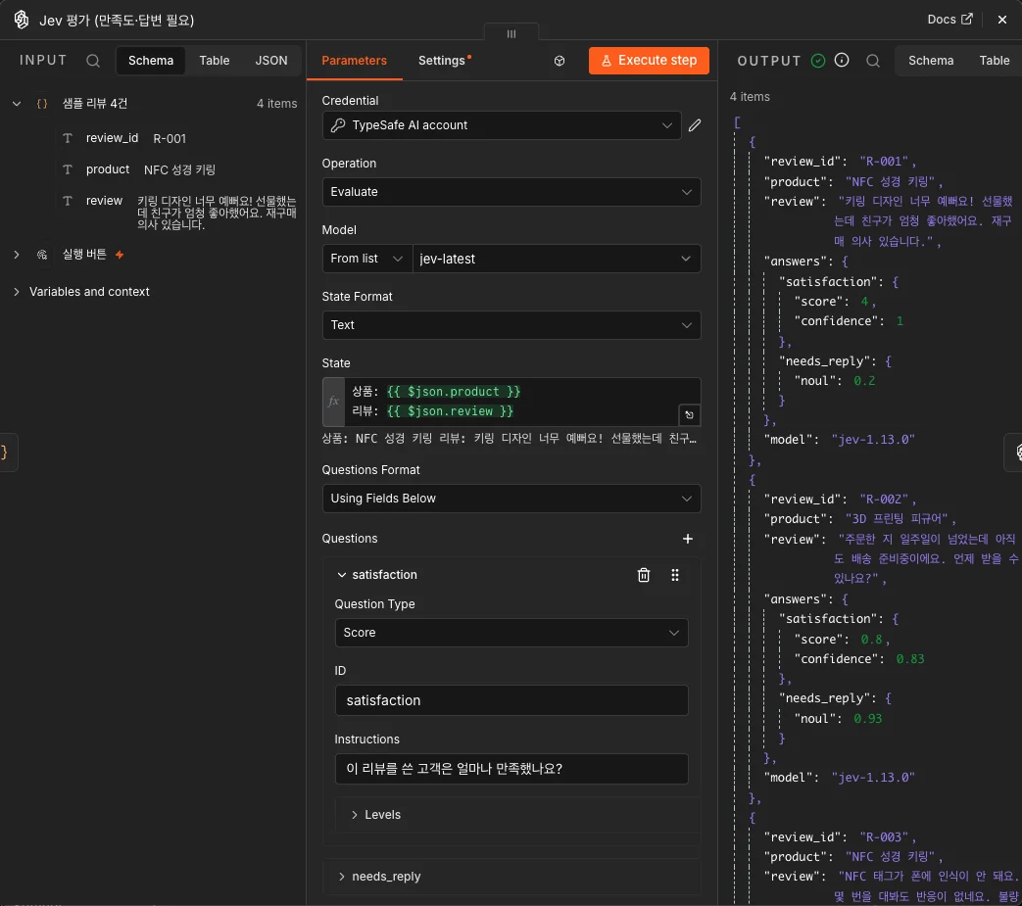Open the Question Type Score dropdown

[x=511, y=633]
